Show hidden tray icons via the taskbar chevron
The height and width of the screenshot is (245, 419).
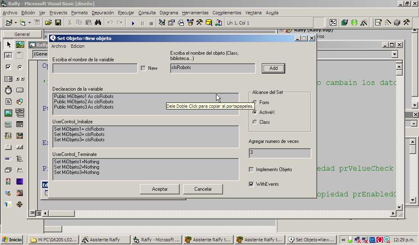[343, 240]
